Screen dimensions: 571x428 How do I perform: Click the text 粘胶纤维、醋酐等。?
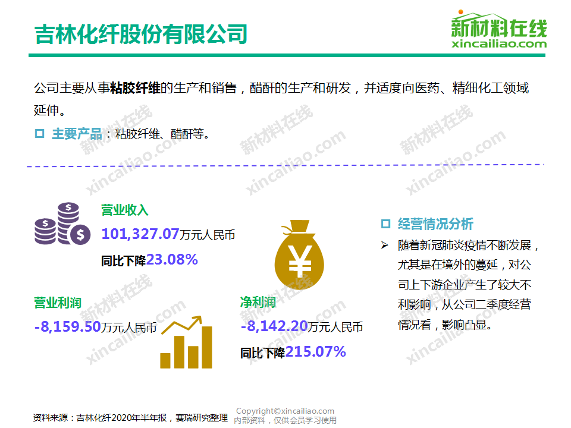pyautogui.click(x=163, y=134)
